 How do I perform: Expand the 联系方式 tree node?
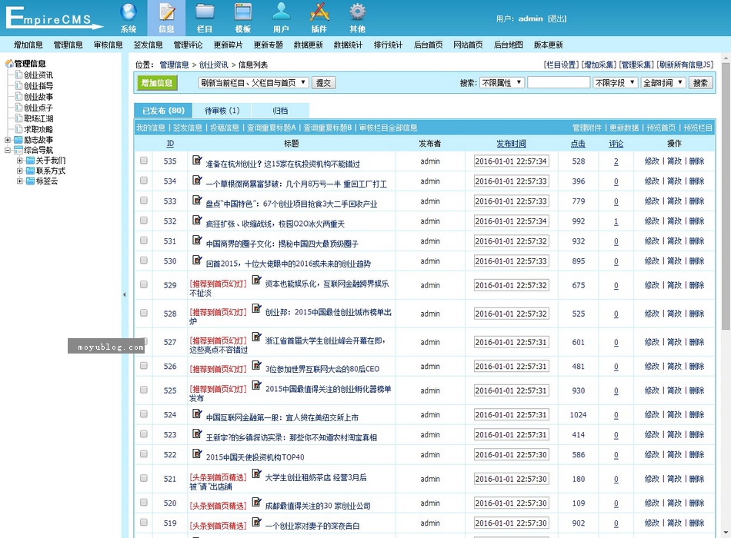tap(19, 171)
